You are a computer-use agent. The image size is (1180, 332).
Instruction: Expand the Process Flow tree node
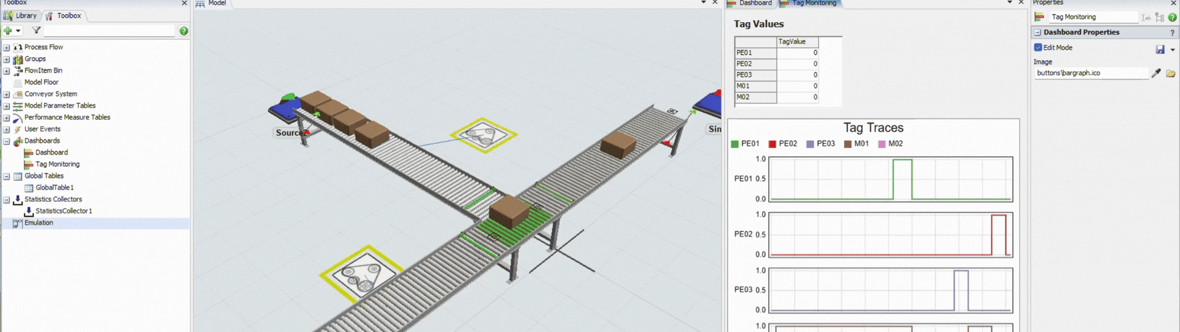7,47
